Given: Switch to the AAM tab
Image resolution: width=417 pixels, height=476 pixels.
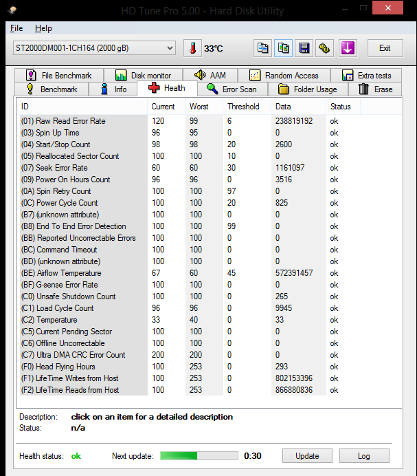Looking at the screenshot, I should 210,75.
